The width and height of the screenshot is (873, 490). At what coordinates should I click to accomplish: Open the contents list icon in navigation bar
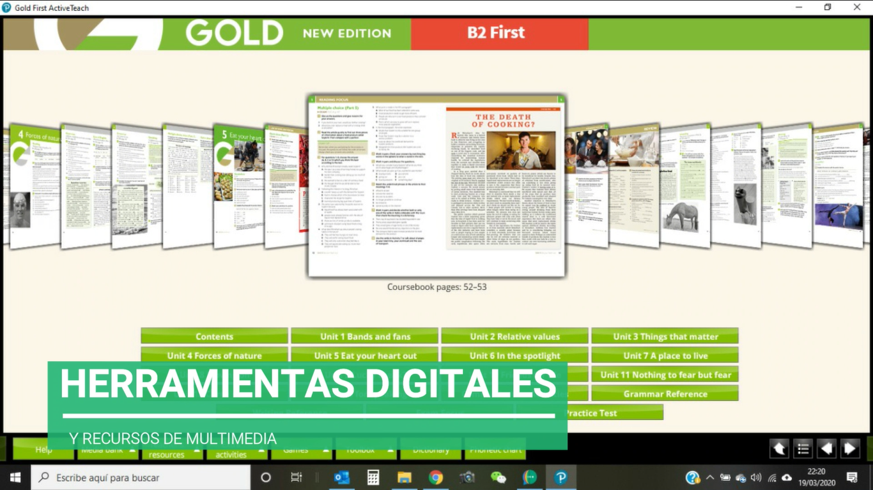803,449
